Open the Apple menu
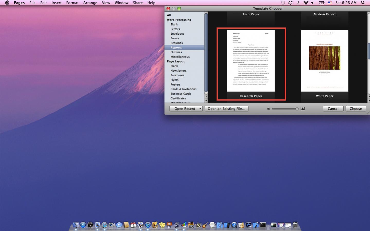Screen dimensions: 370x231 click(x=7, y=3)
